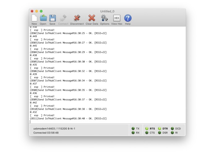
Task: Click log line with Message@16:30:27
Action: [68, 43]
